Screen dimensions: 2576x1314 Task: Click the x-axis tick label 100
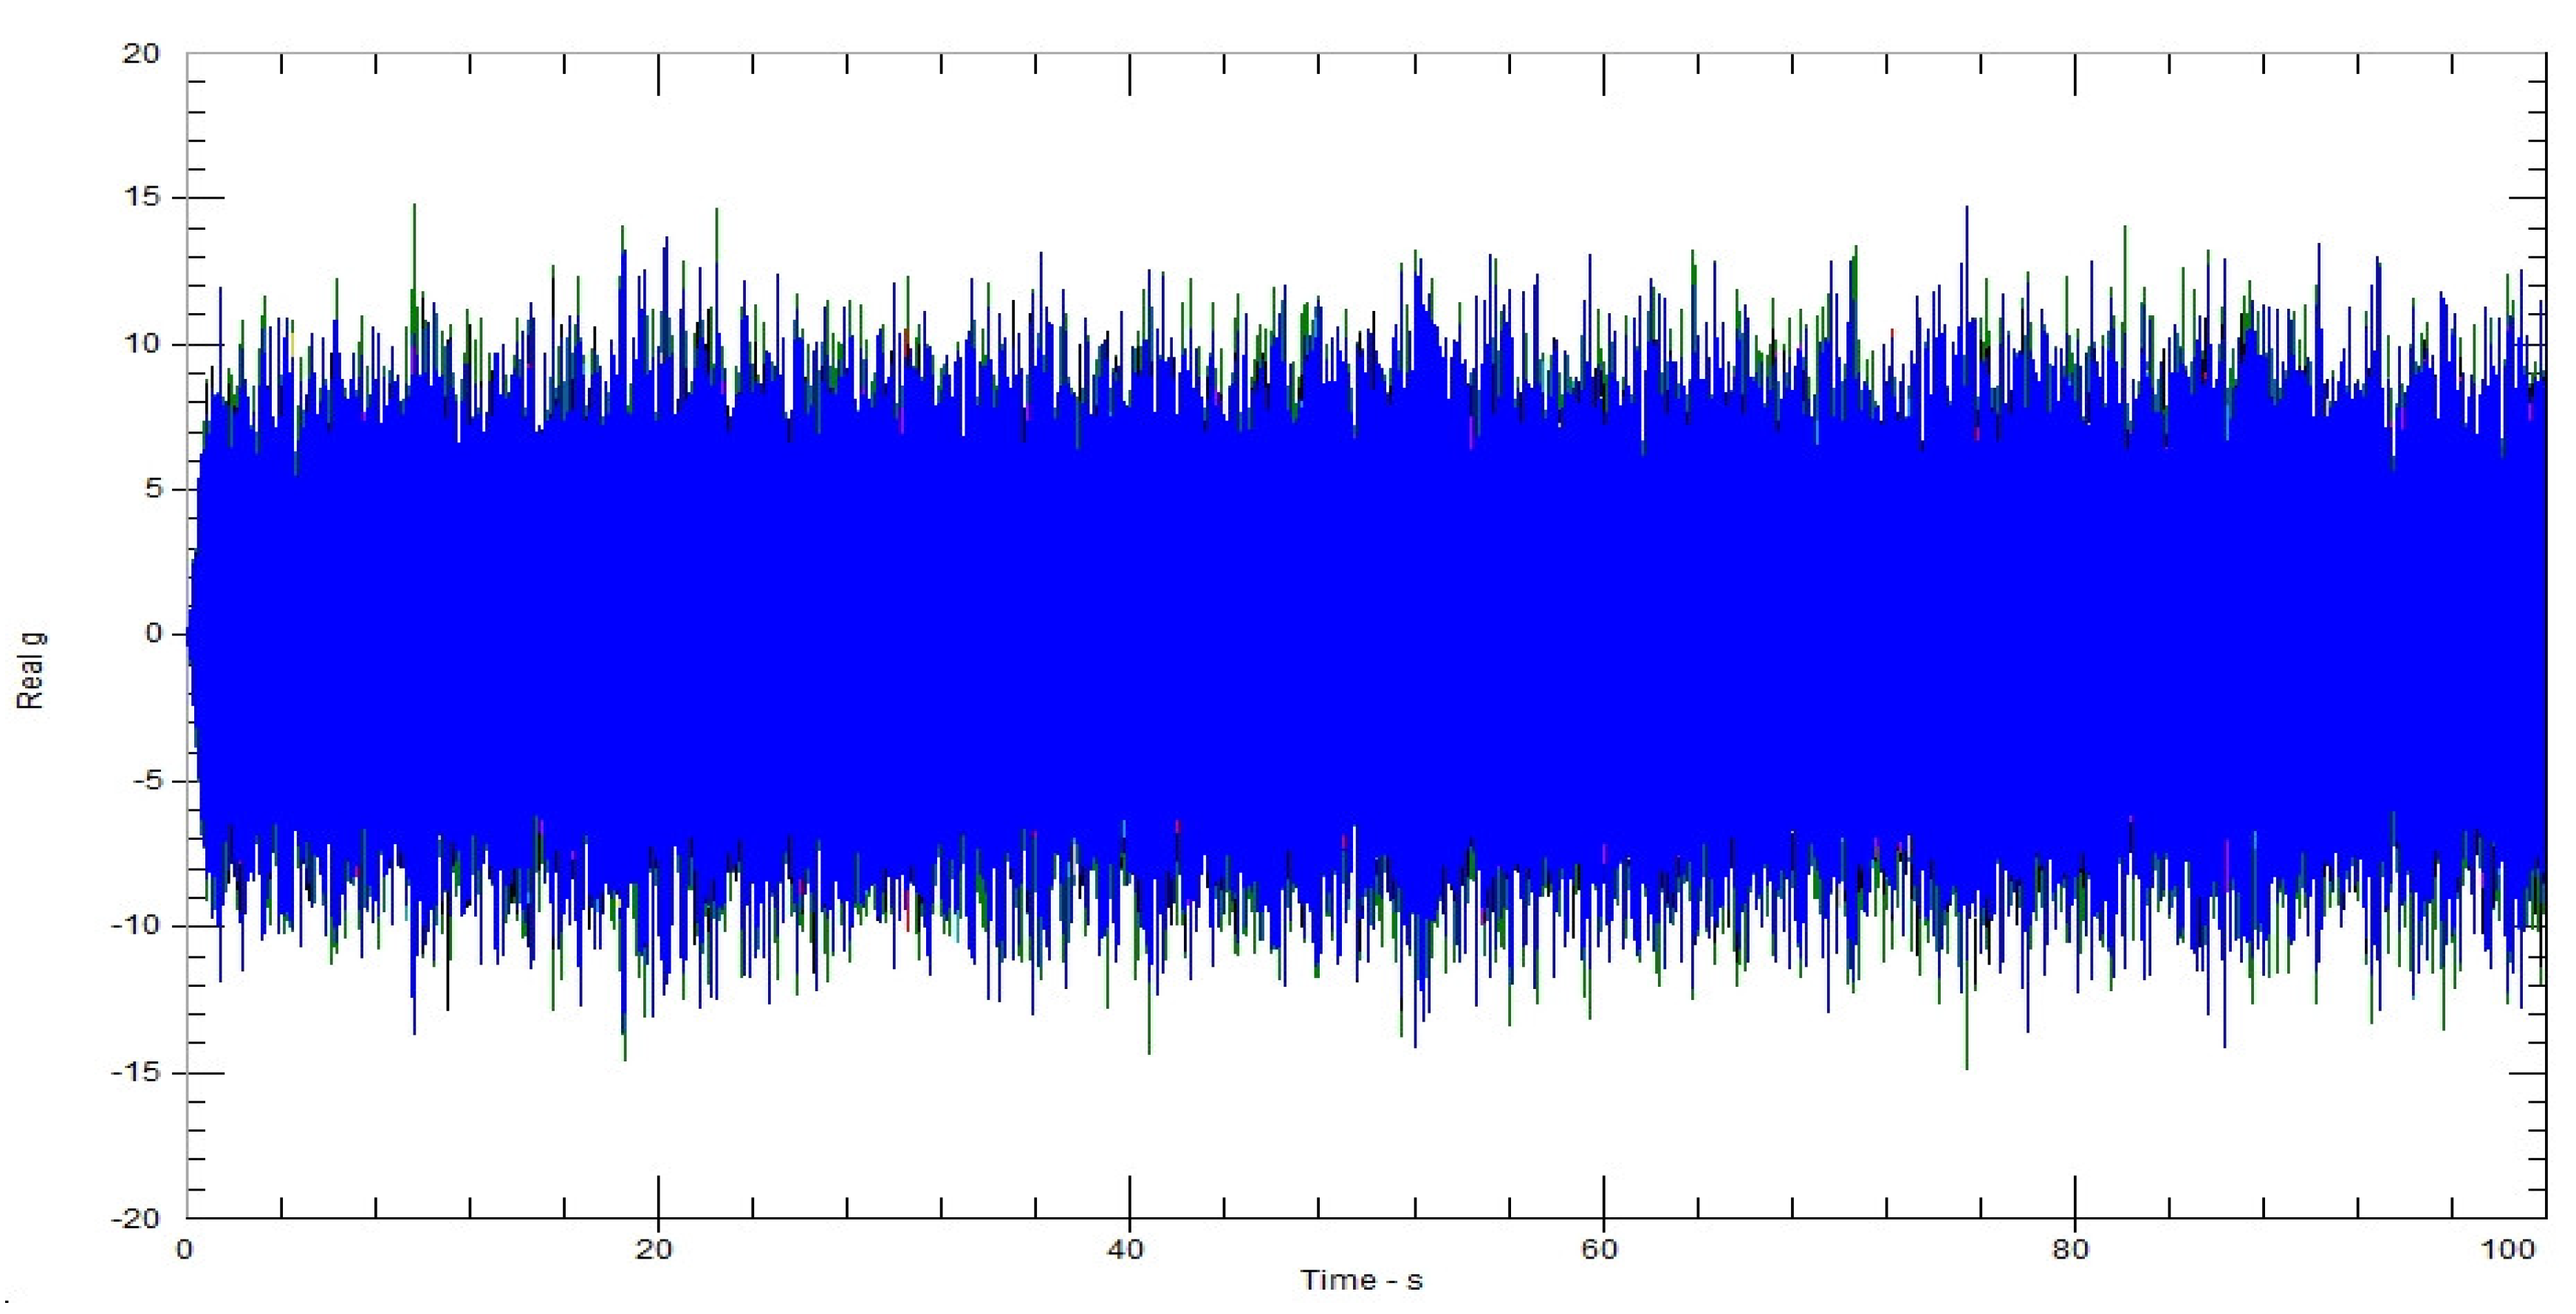(2509, 1249)
